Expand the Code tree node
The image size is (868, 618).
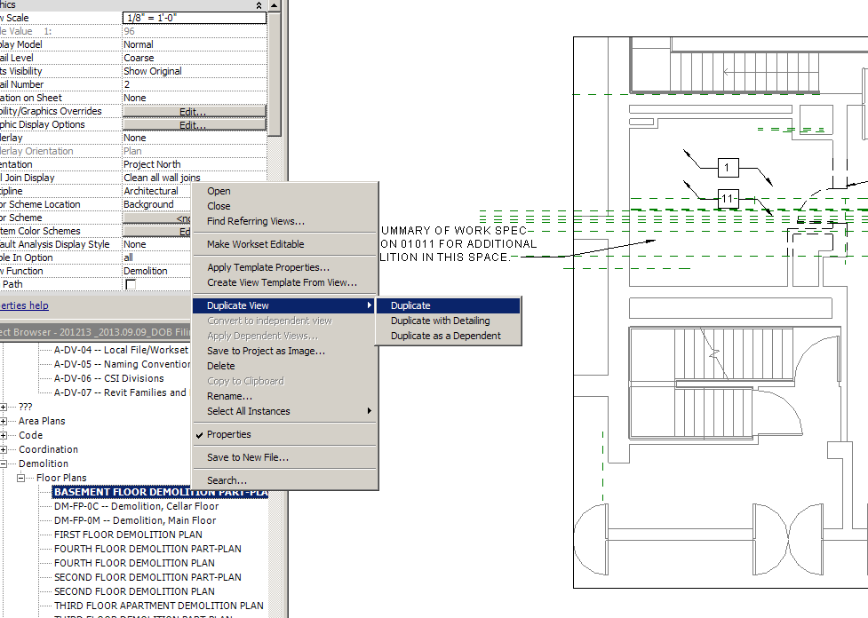click(x=5, y=435)
